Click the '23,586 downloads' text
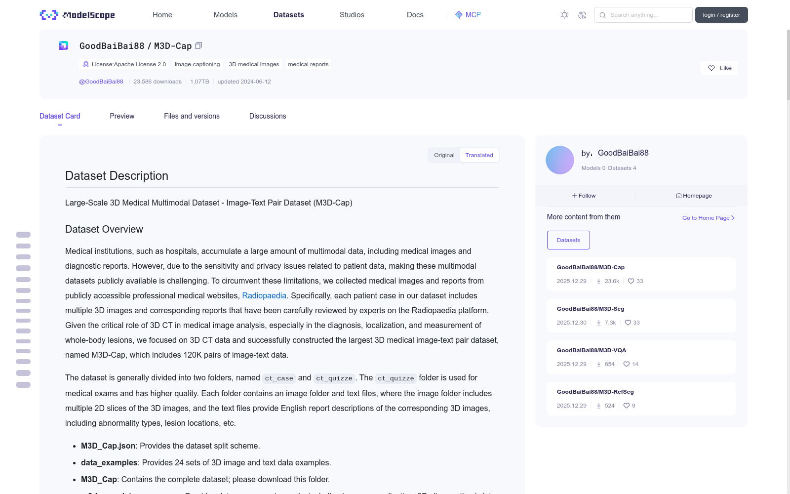 click(x=158, y=82)
